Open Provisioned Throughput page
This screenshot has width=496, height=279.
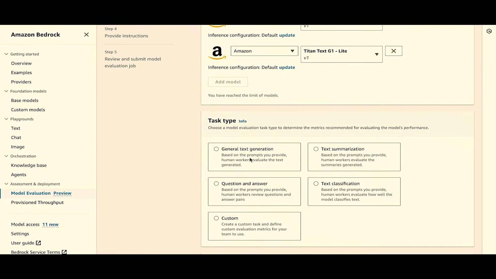38,203
